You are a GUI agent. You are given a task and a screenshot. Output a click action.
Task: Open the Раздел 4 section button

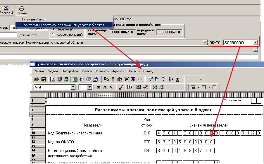click(x=6, y=10)
